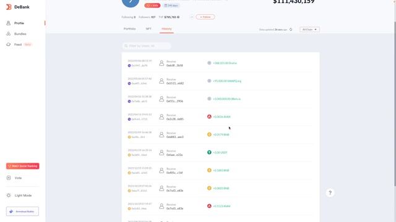
Task: Click the Vote icon in sidebar
Action: (x=9, y=178)
